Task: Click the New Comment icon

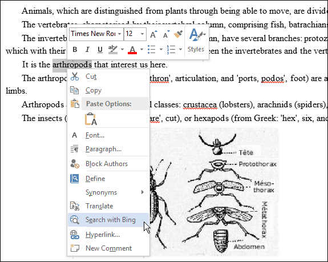Action: click(75, 248)
